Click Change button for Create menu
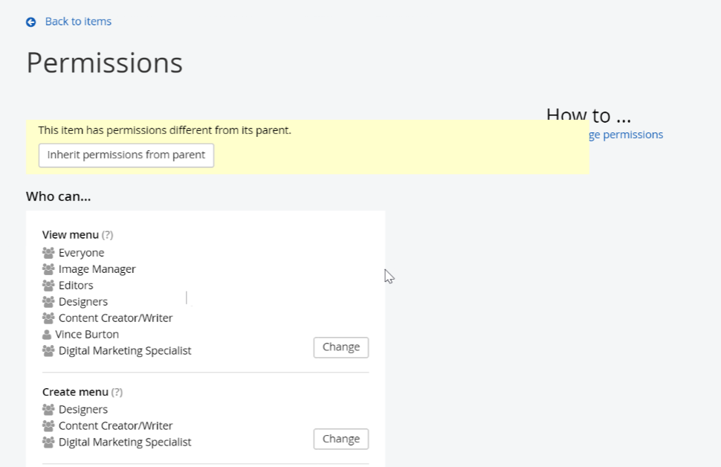 340,439
